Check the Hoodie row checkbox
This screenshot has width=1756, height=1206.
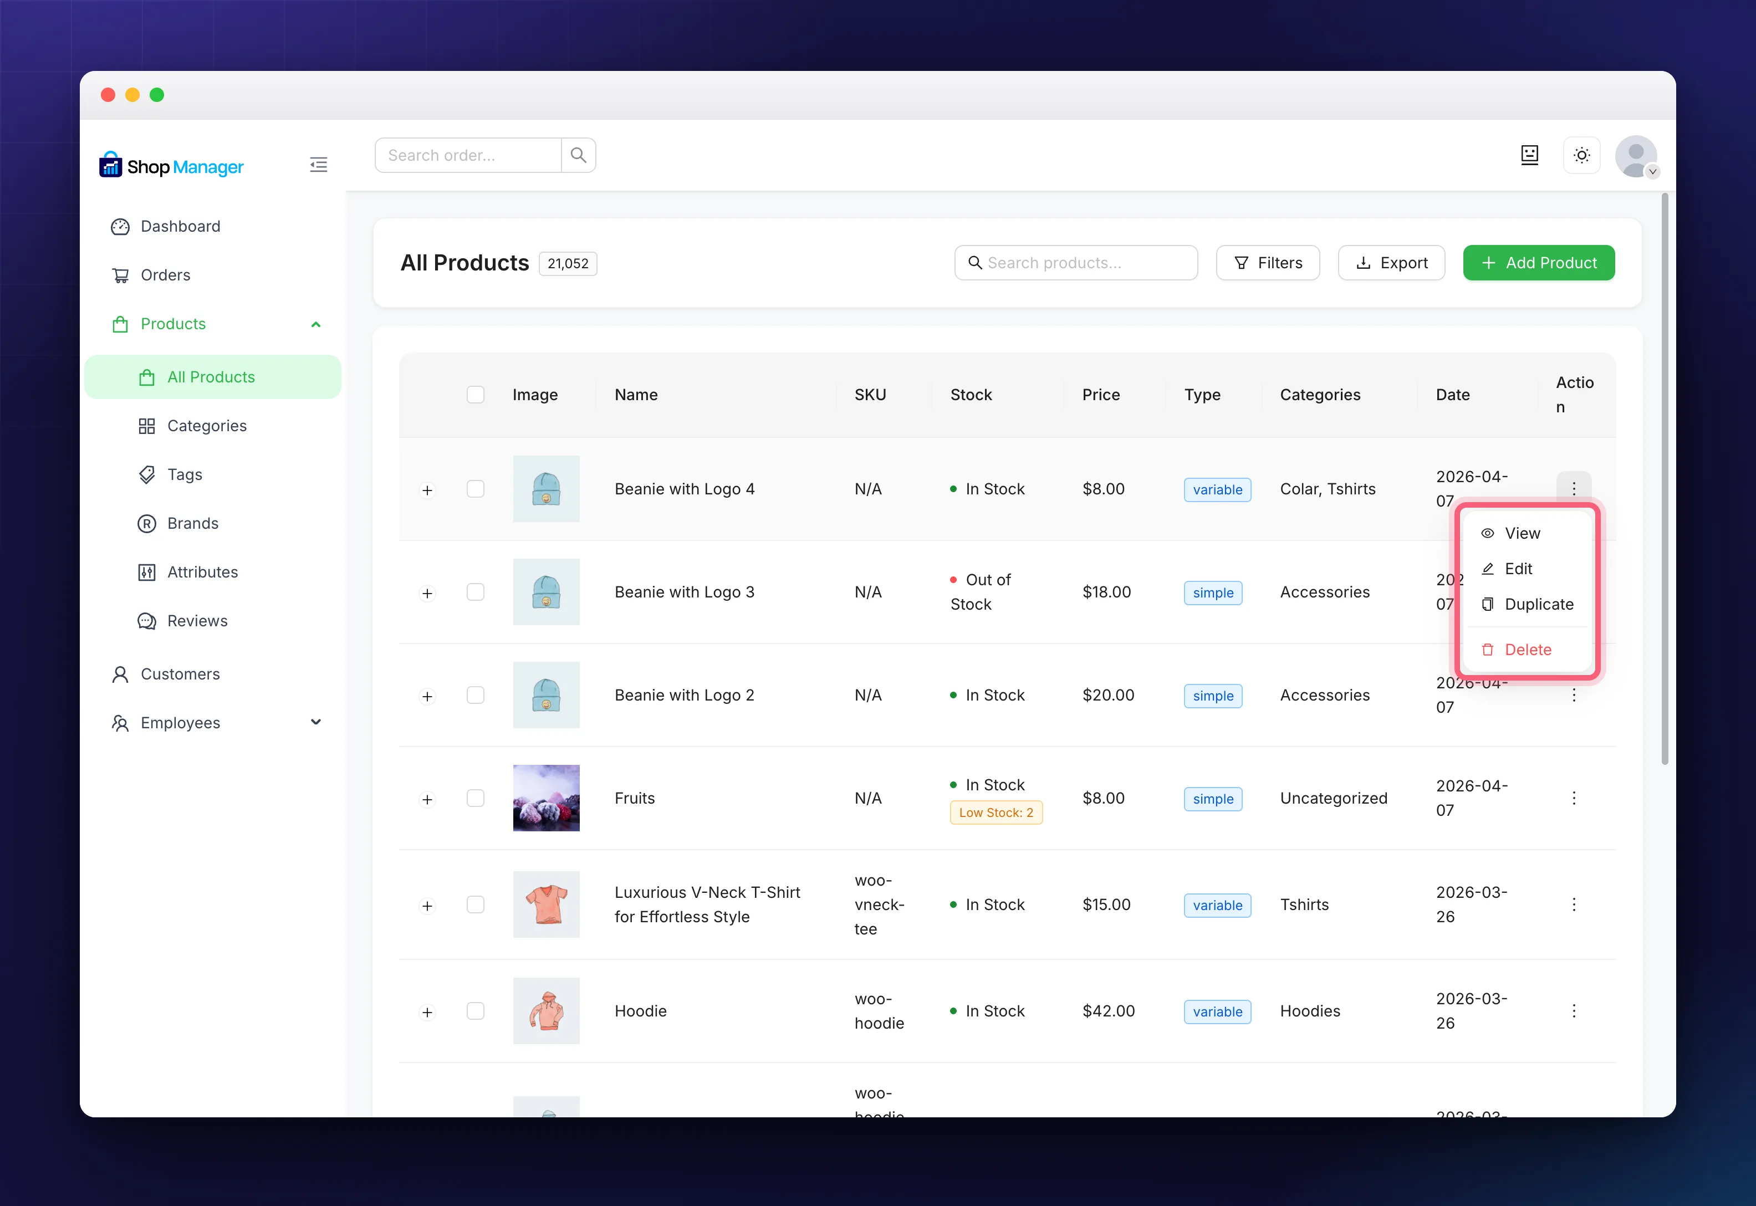pos(475,1011)
